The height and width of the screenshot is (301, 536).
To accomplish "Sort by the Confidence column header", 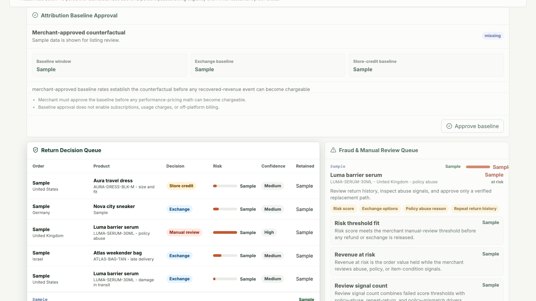I will [273, 166].
